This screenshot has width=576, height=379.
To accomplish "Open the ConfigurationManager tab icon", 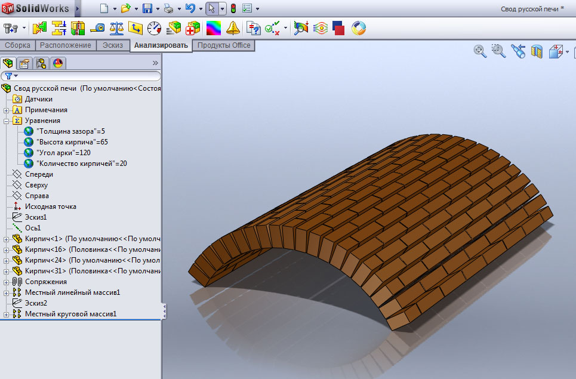I will pos(41,63).
